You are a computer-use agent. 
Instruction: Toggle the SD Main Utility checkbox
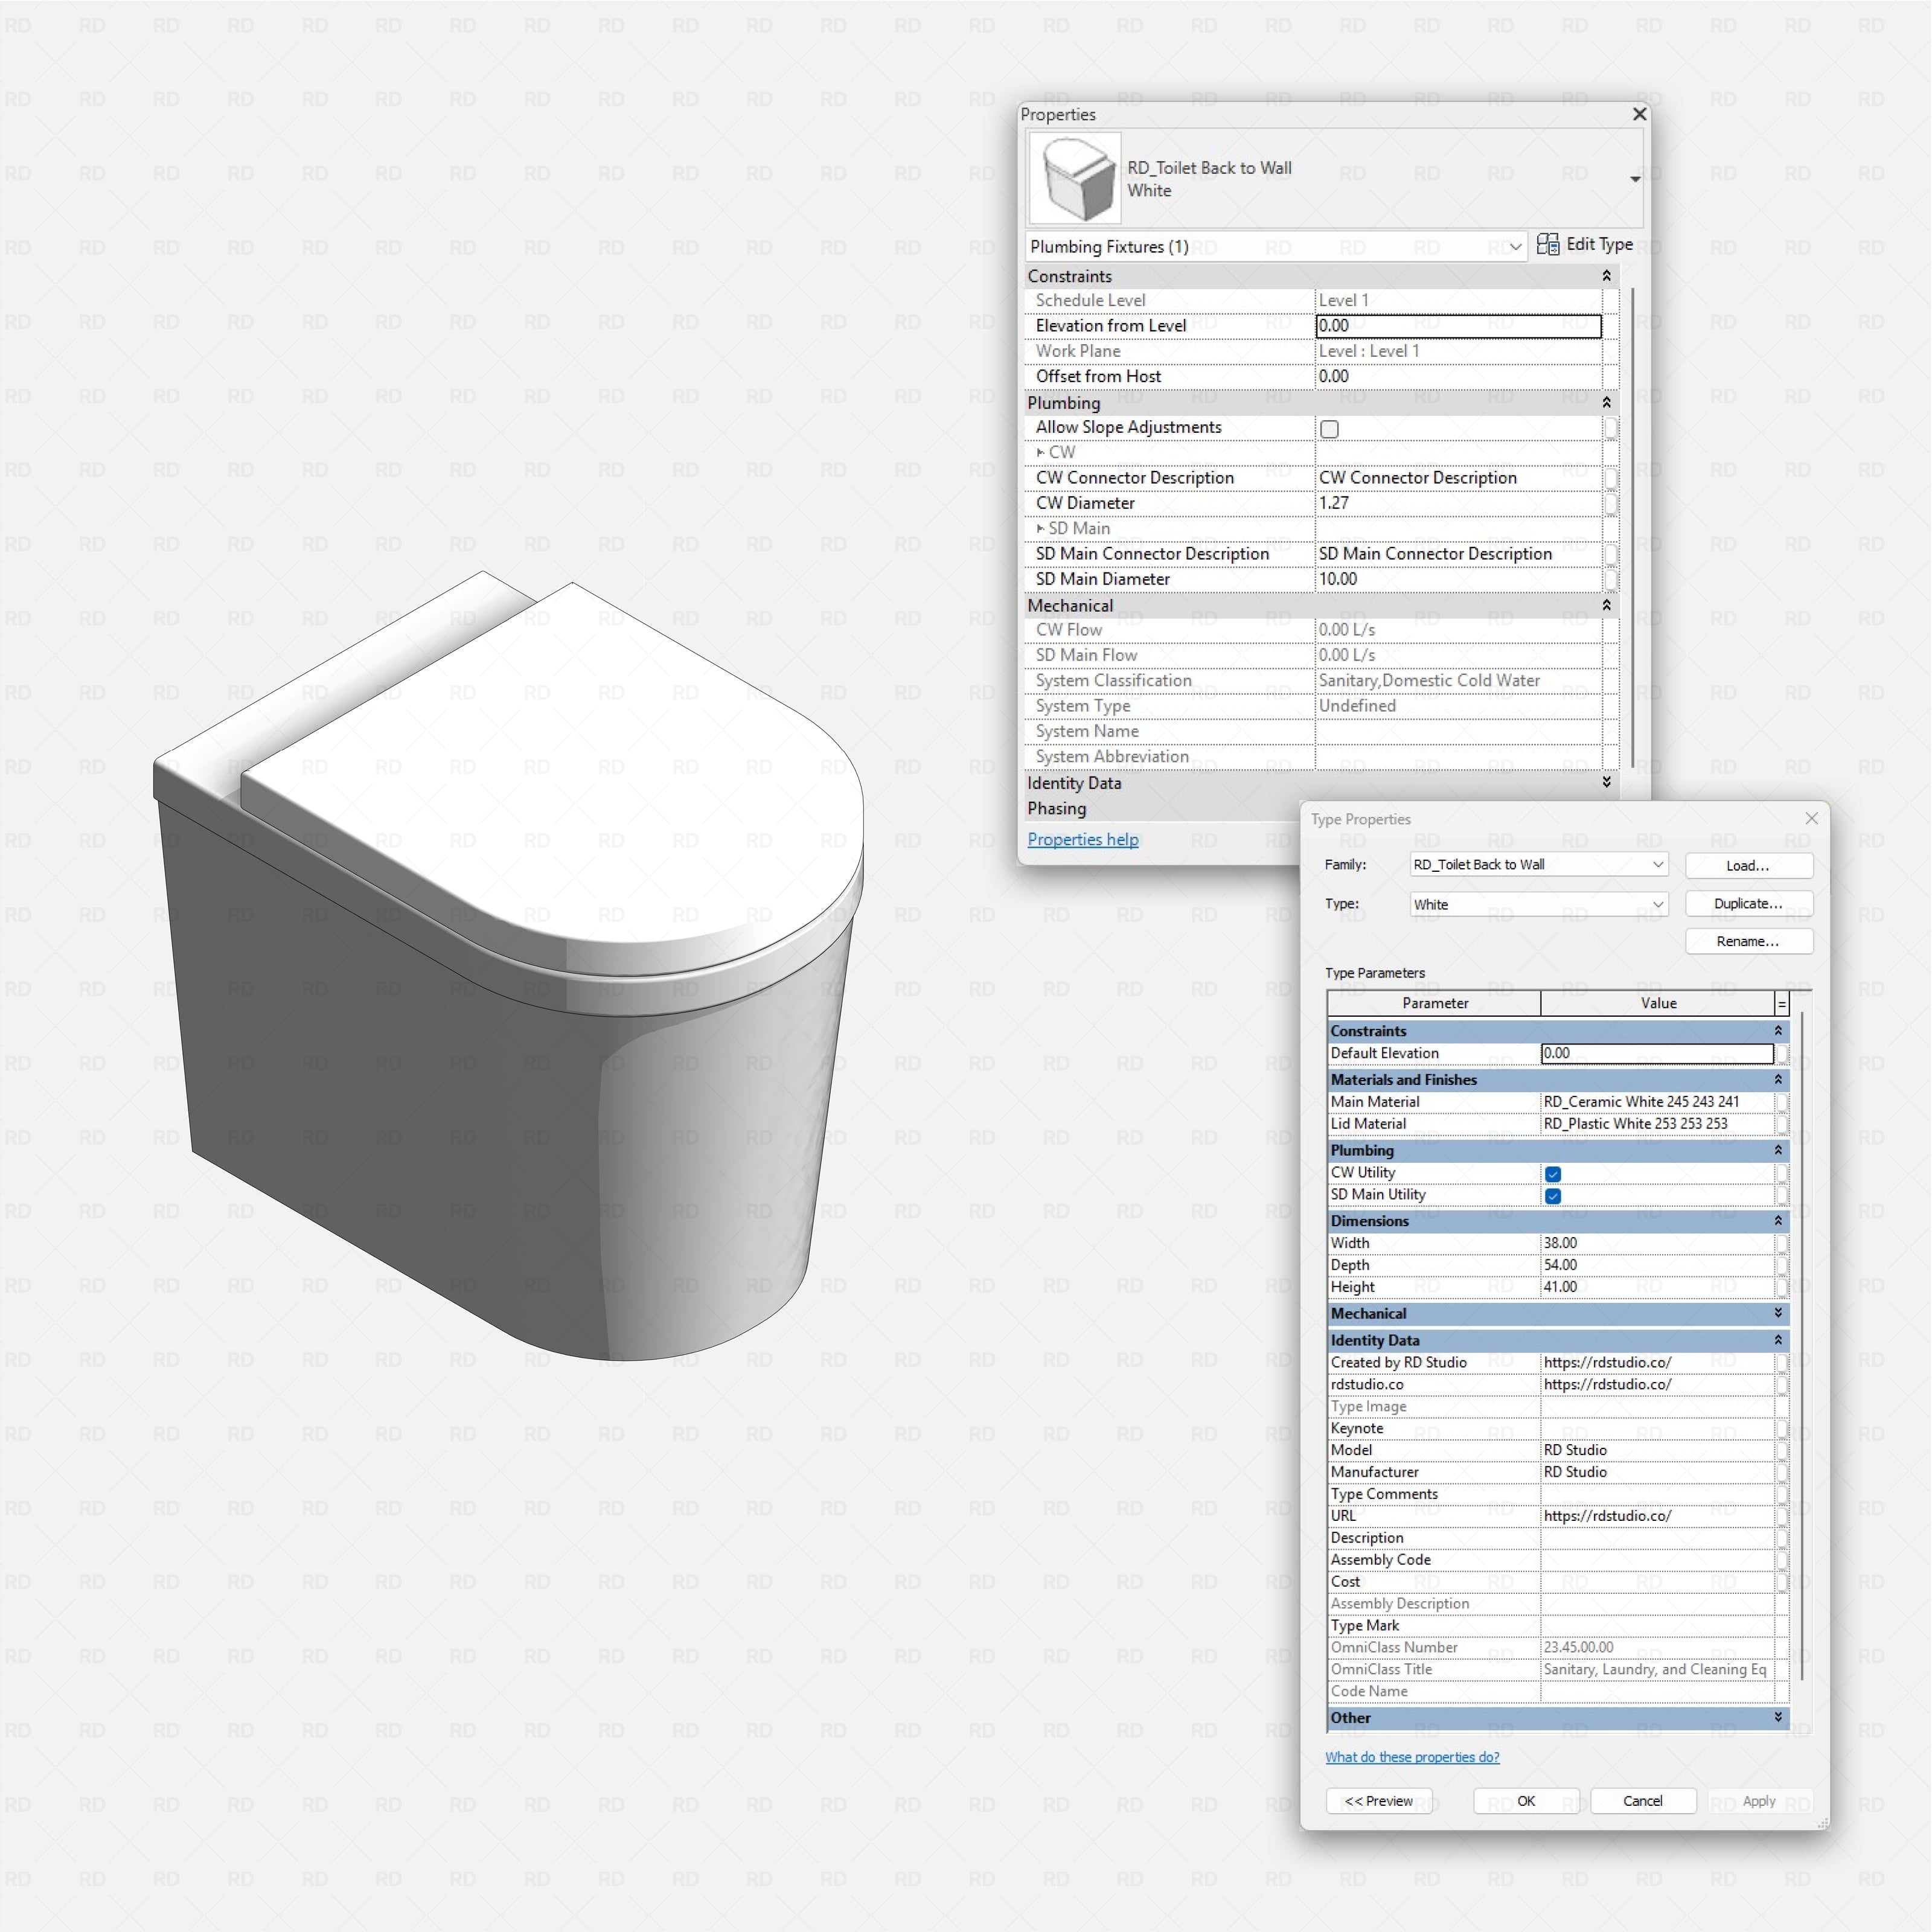pos(1552,1196)
